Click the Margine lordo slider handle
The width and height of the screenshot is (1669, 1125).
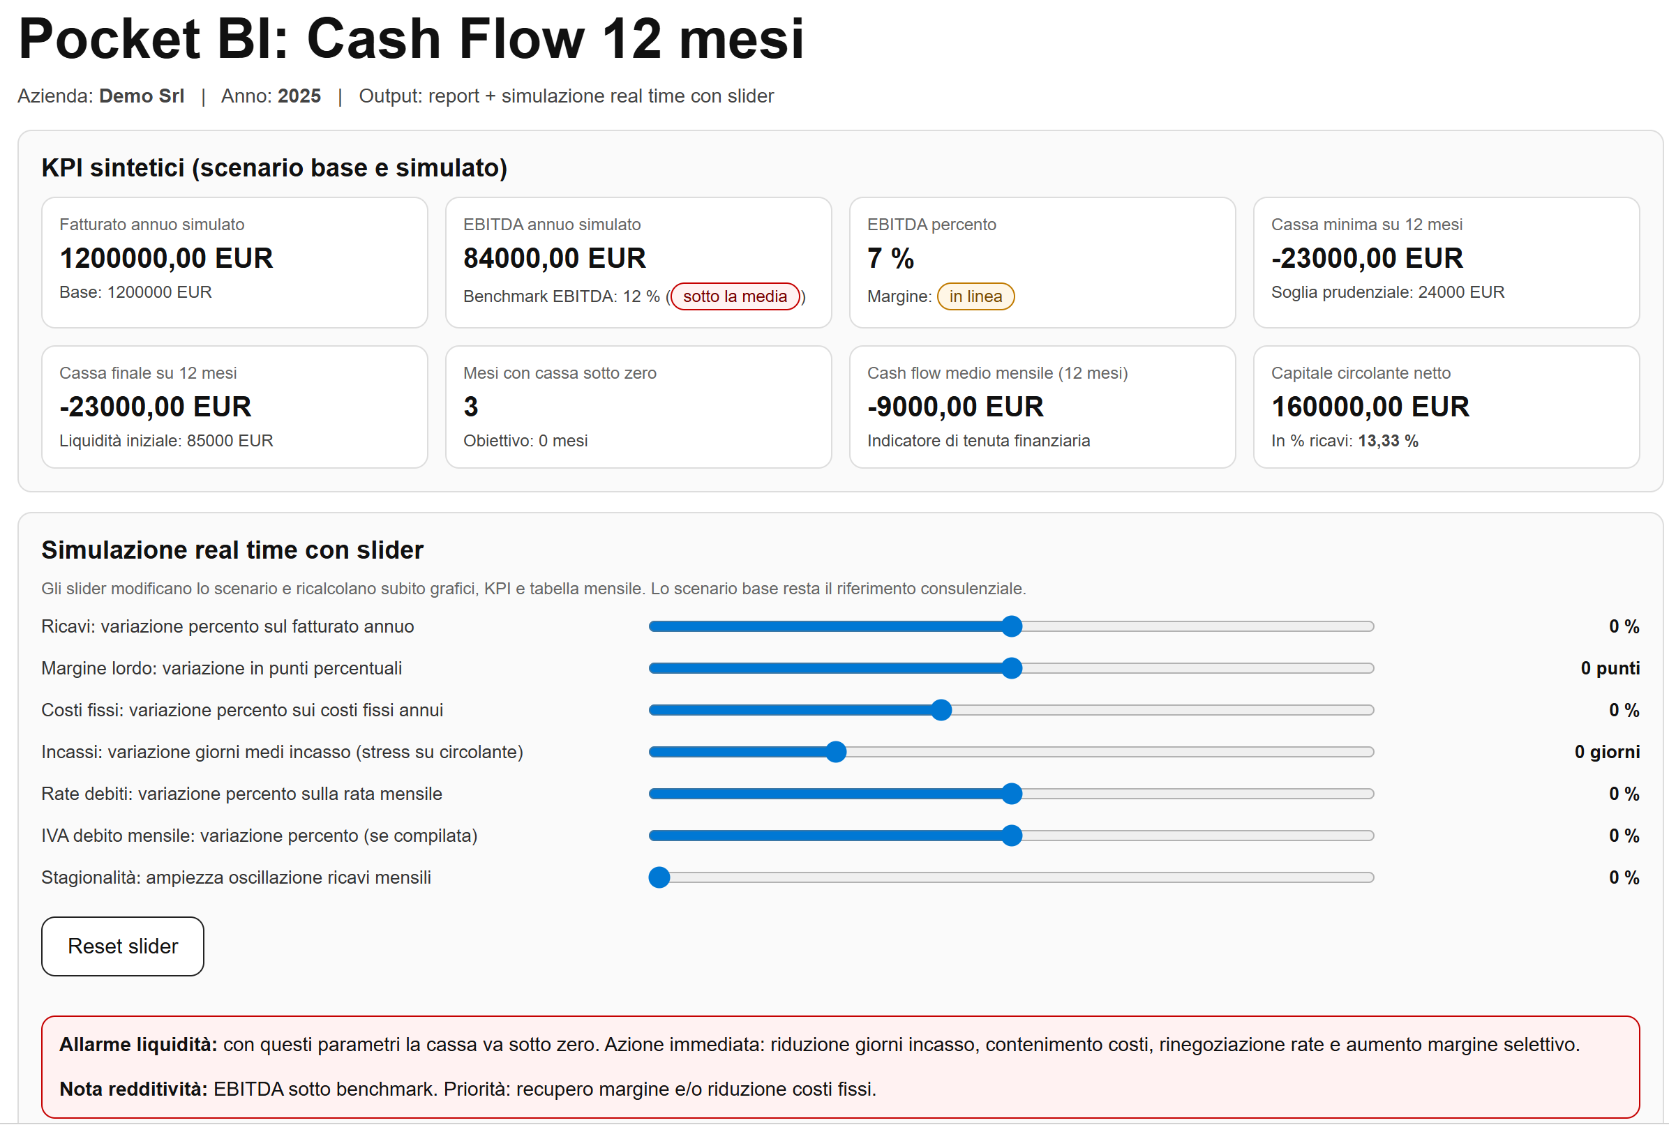pos(1011,668)
